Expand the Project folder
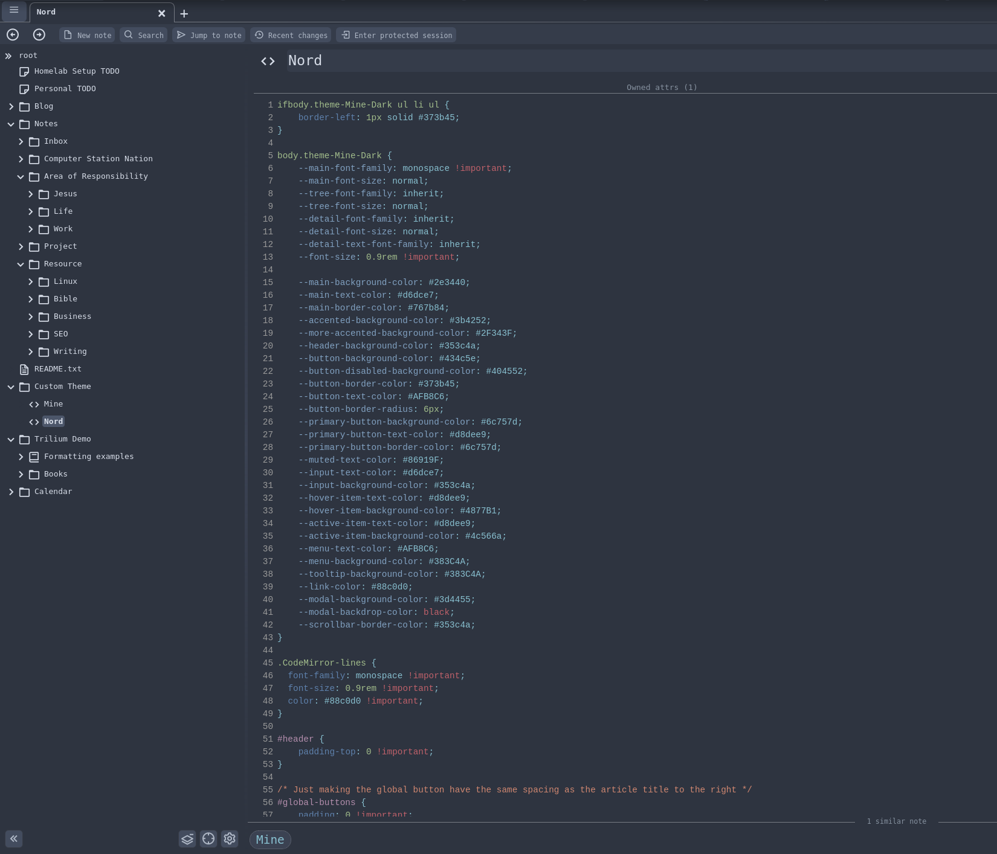 pos(21,246)
